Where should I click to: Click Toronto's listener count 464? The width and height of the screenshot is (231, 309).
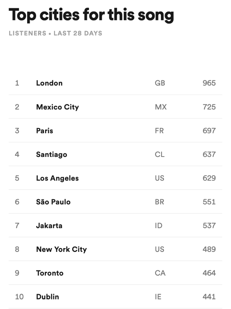(209, 273)
